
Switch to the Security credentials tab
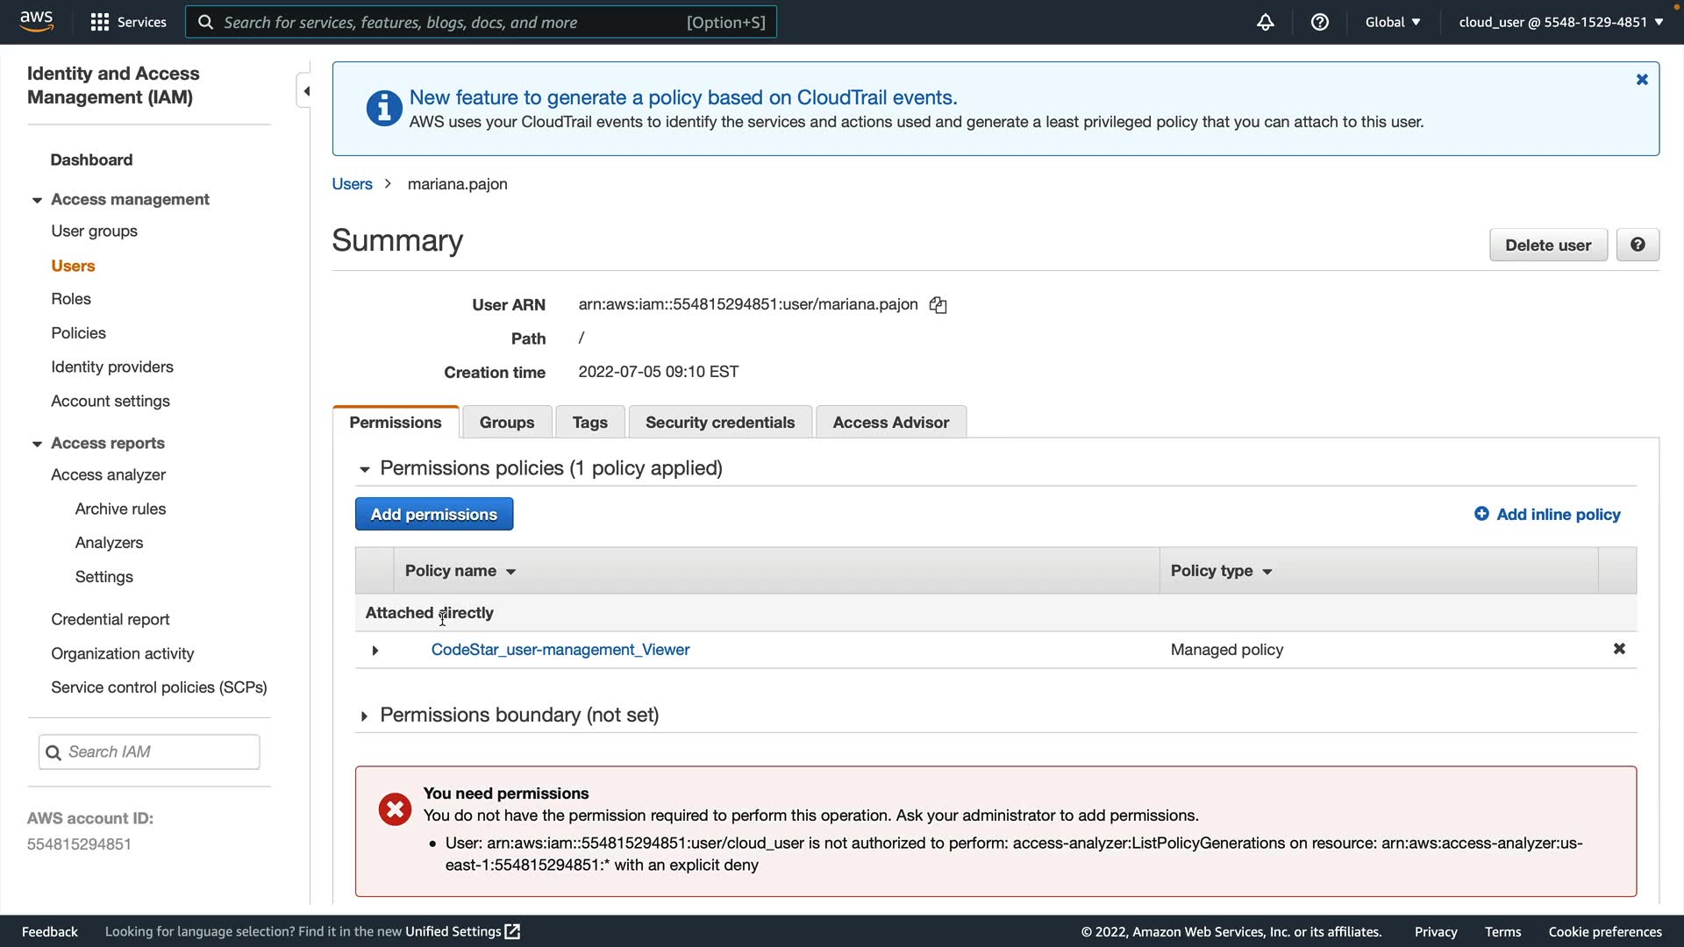point(719,423)
